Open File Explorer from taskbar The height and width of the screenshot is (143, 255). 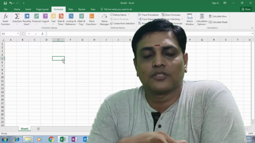tap(28, 139)
